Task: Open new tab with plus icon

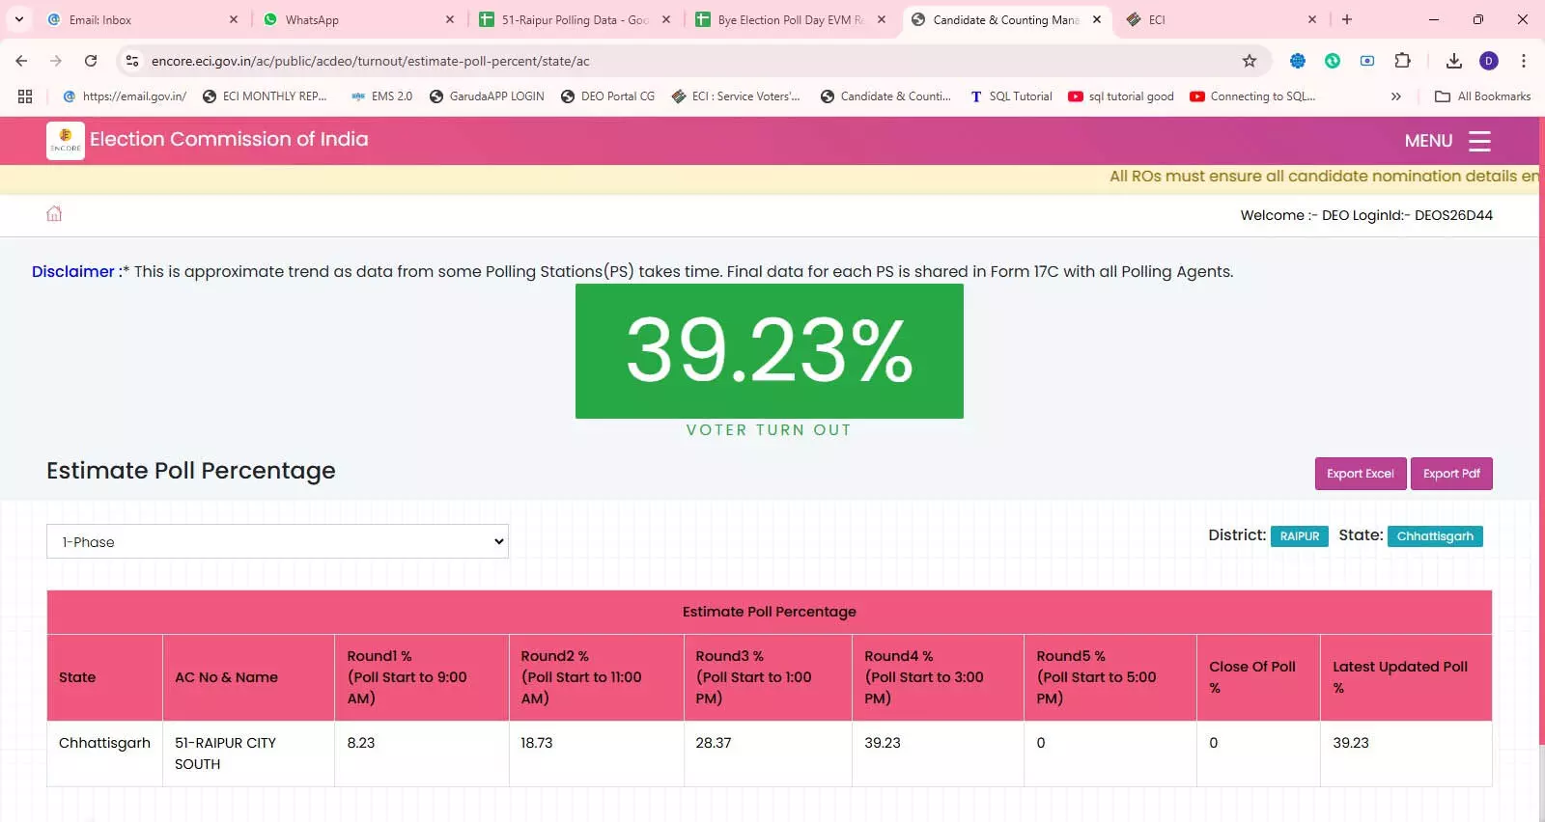Action: click(x=1347, y=19)
